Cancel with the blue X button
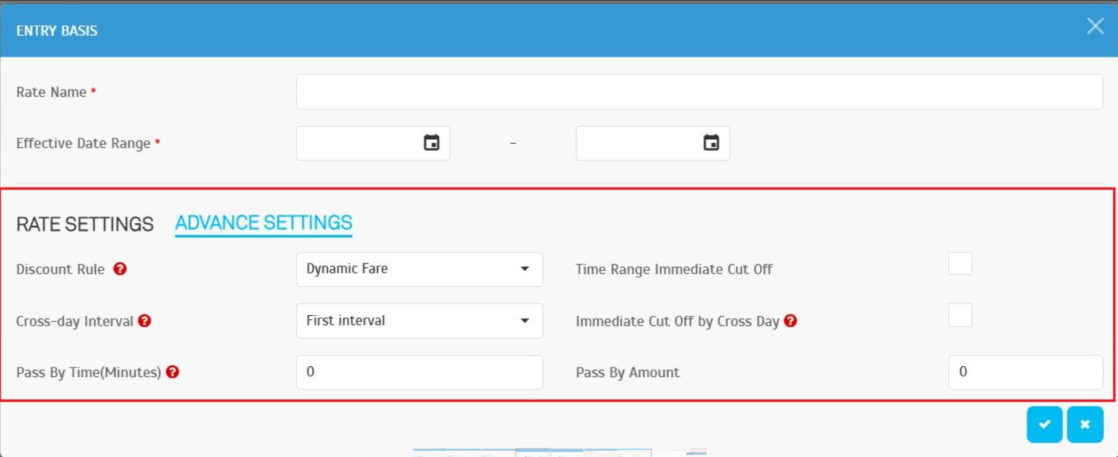The width and height of the screenshot is (1118, 457). coord(1085,424)
